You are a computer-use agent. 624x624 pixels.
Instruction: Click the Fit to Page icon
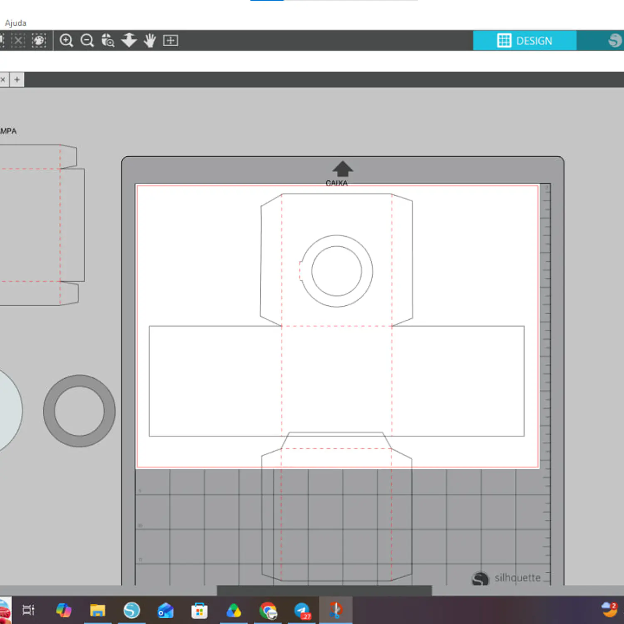click(x=171, y=40)
